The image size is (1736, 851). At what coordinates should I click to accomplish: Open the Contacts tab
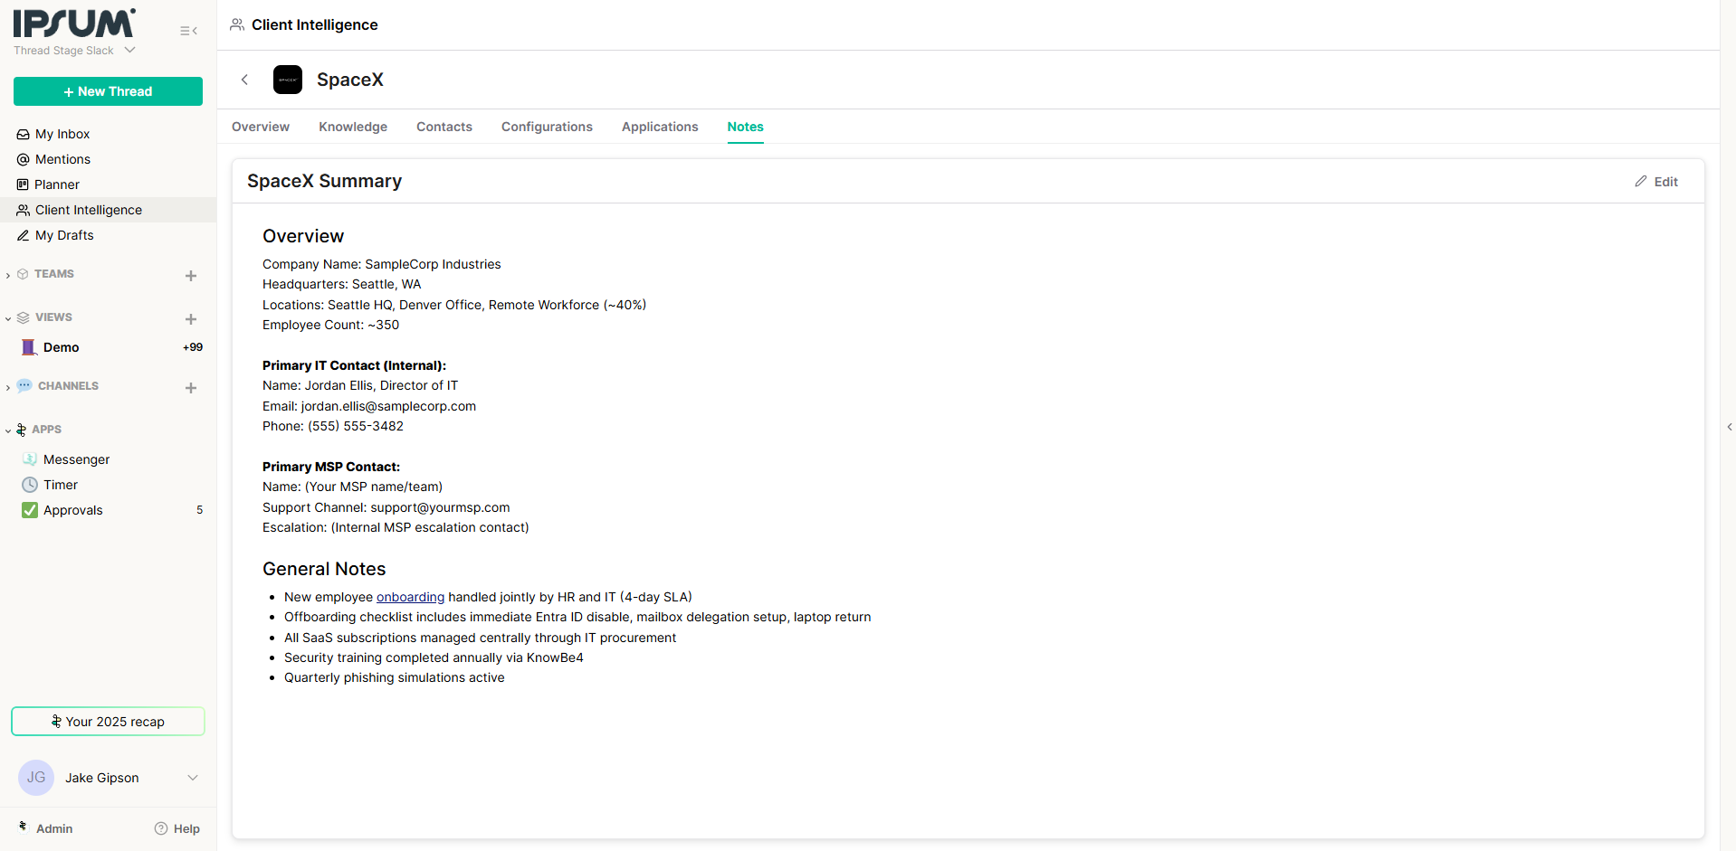(x=444, y=127)
